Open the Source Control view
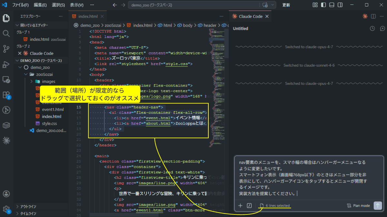 click(x=6, y=49)
